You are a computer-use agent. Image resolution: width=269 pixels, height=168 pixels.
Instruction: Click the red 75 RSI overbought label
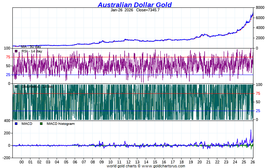tap(8, 57)
